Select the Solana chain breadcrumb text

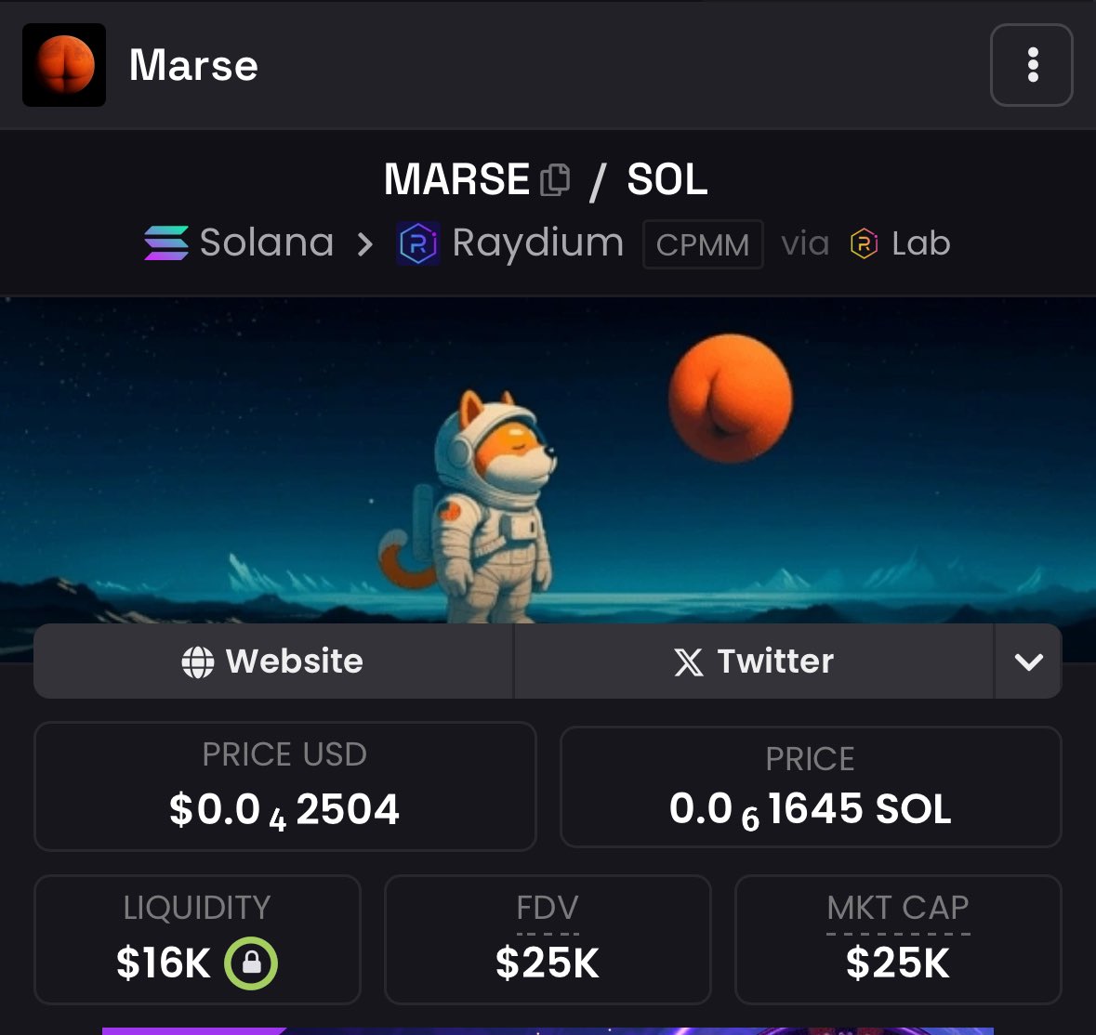[x=266, y=242]
